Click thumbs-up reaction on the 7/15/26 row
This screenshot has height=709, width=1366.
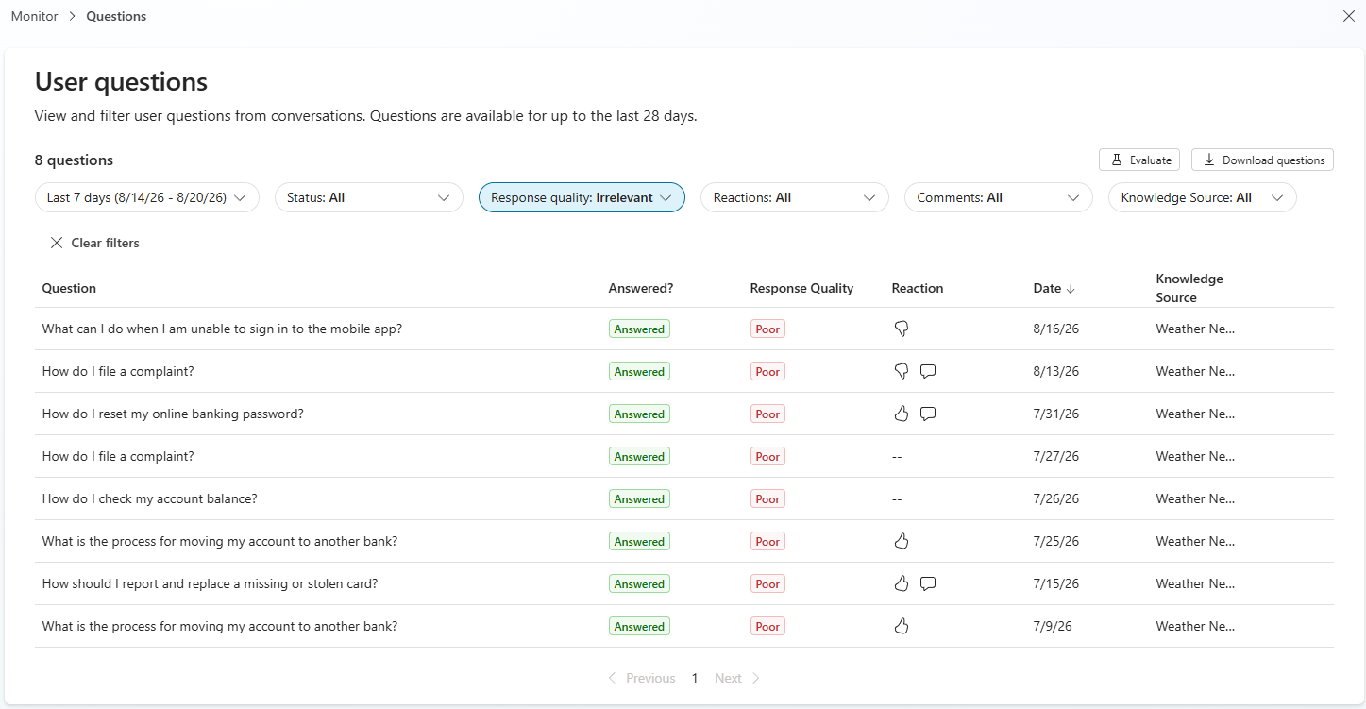(902, 583)
